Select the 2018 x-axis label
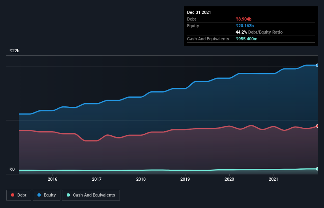Screen dimensions: 324x208 141,179
